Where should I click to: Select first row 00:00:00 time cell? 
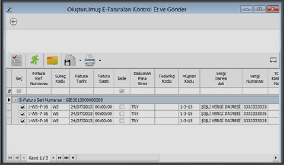104,107
